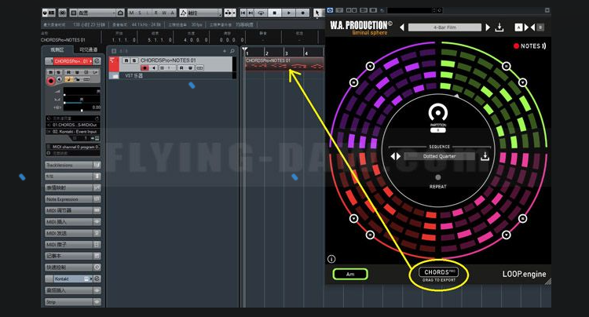589x317 pixels.
Task: Change the Am key selector
Action: [x=350, y=274]
